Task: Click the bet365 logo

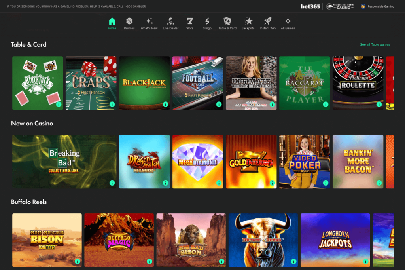Action: click(x=310, y=6)
